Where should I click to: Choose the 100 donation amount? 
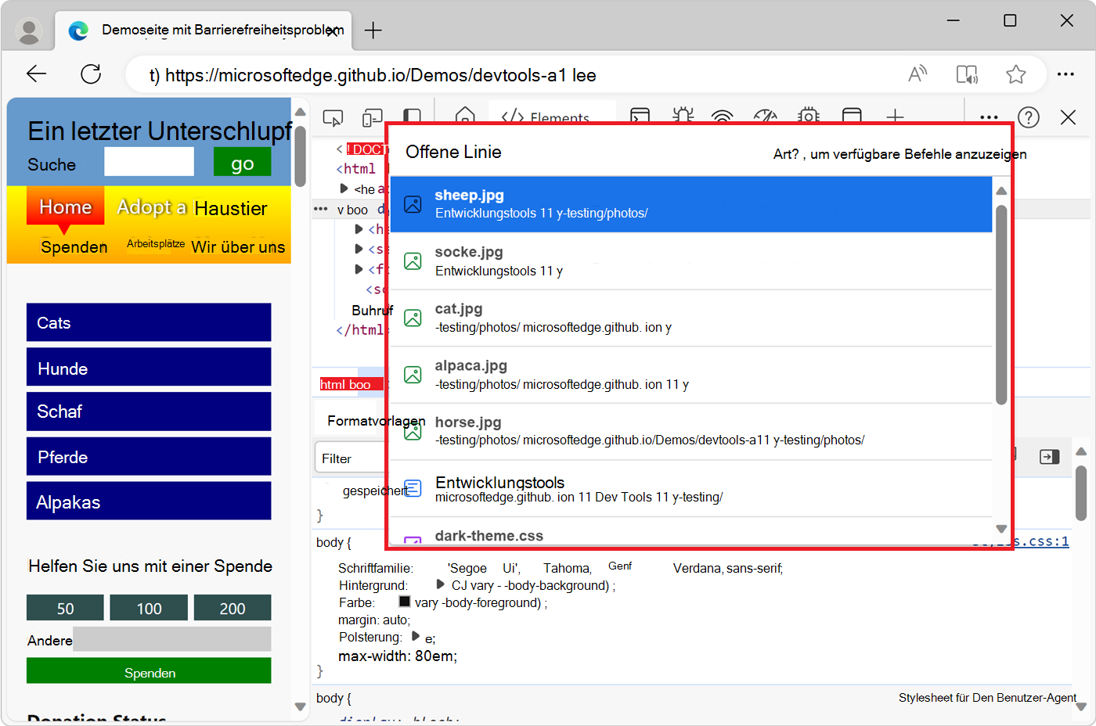pyautogui.click(x=149, y=608)
